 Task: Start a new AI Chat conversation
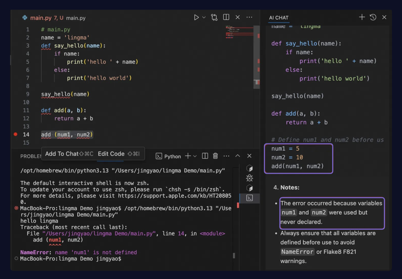pos(362,17)
